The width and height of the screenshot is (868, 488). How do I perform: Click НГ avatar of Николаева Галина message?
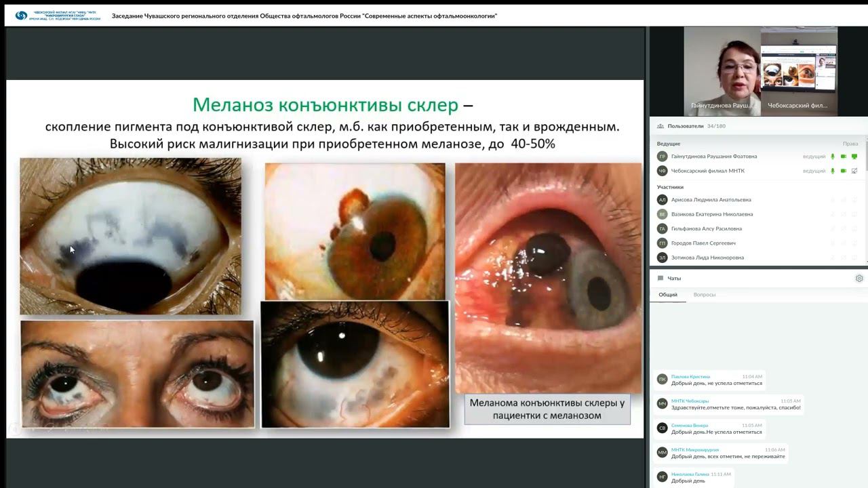[662, 477]
